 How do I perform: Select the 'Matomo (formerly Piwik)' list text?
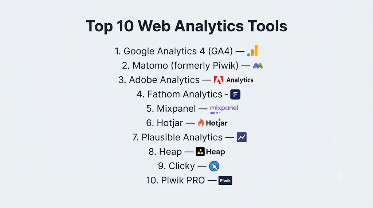(185, 66)
